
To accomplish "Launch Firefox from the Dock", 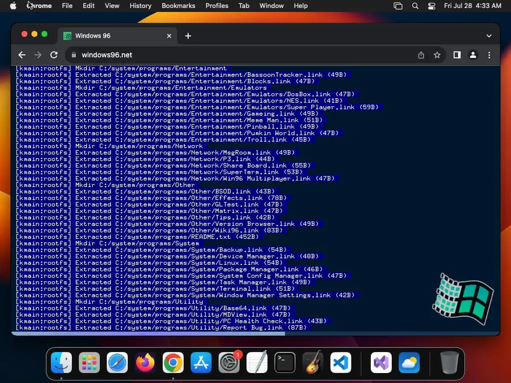I will (145, 363).
